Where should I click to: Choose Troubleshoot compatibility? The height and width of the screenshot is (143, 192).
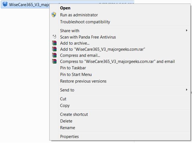point(85,22)
